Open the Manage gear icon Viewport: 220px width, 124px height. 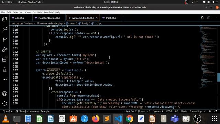pyautogui.click(x=4, y=104)
